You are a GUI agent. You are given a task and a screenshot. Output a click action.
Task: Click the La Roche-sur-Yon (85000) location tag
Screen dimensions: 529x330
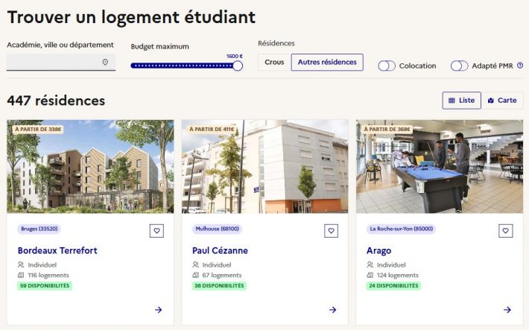click(x=401, y=229)
